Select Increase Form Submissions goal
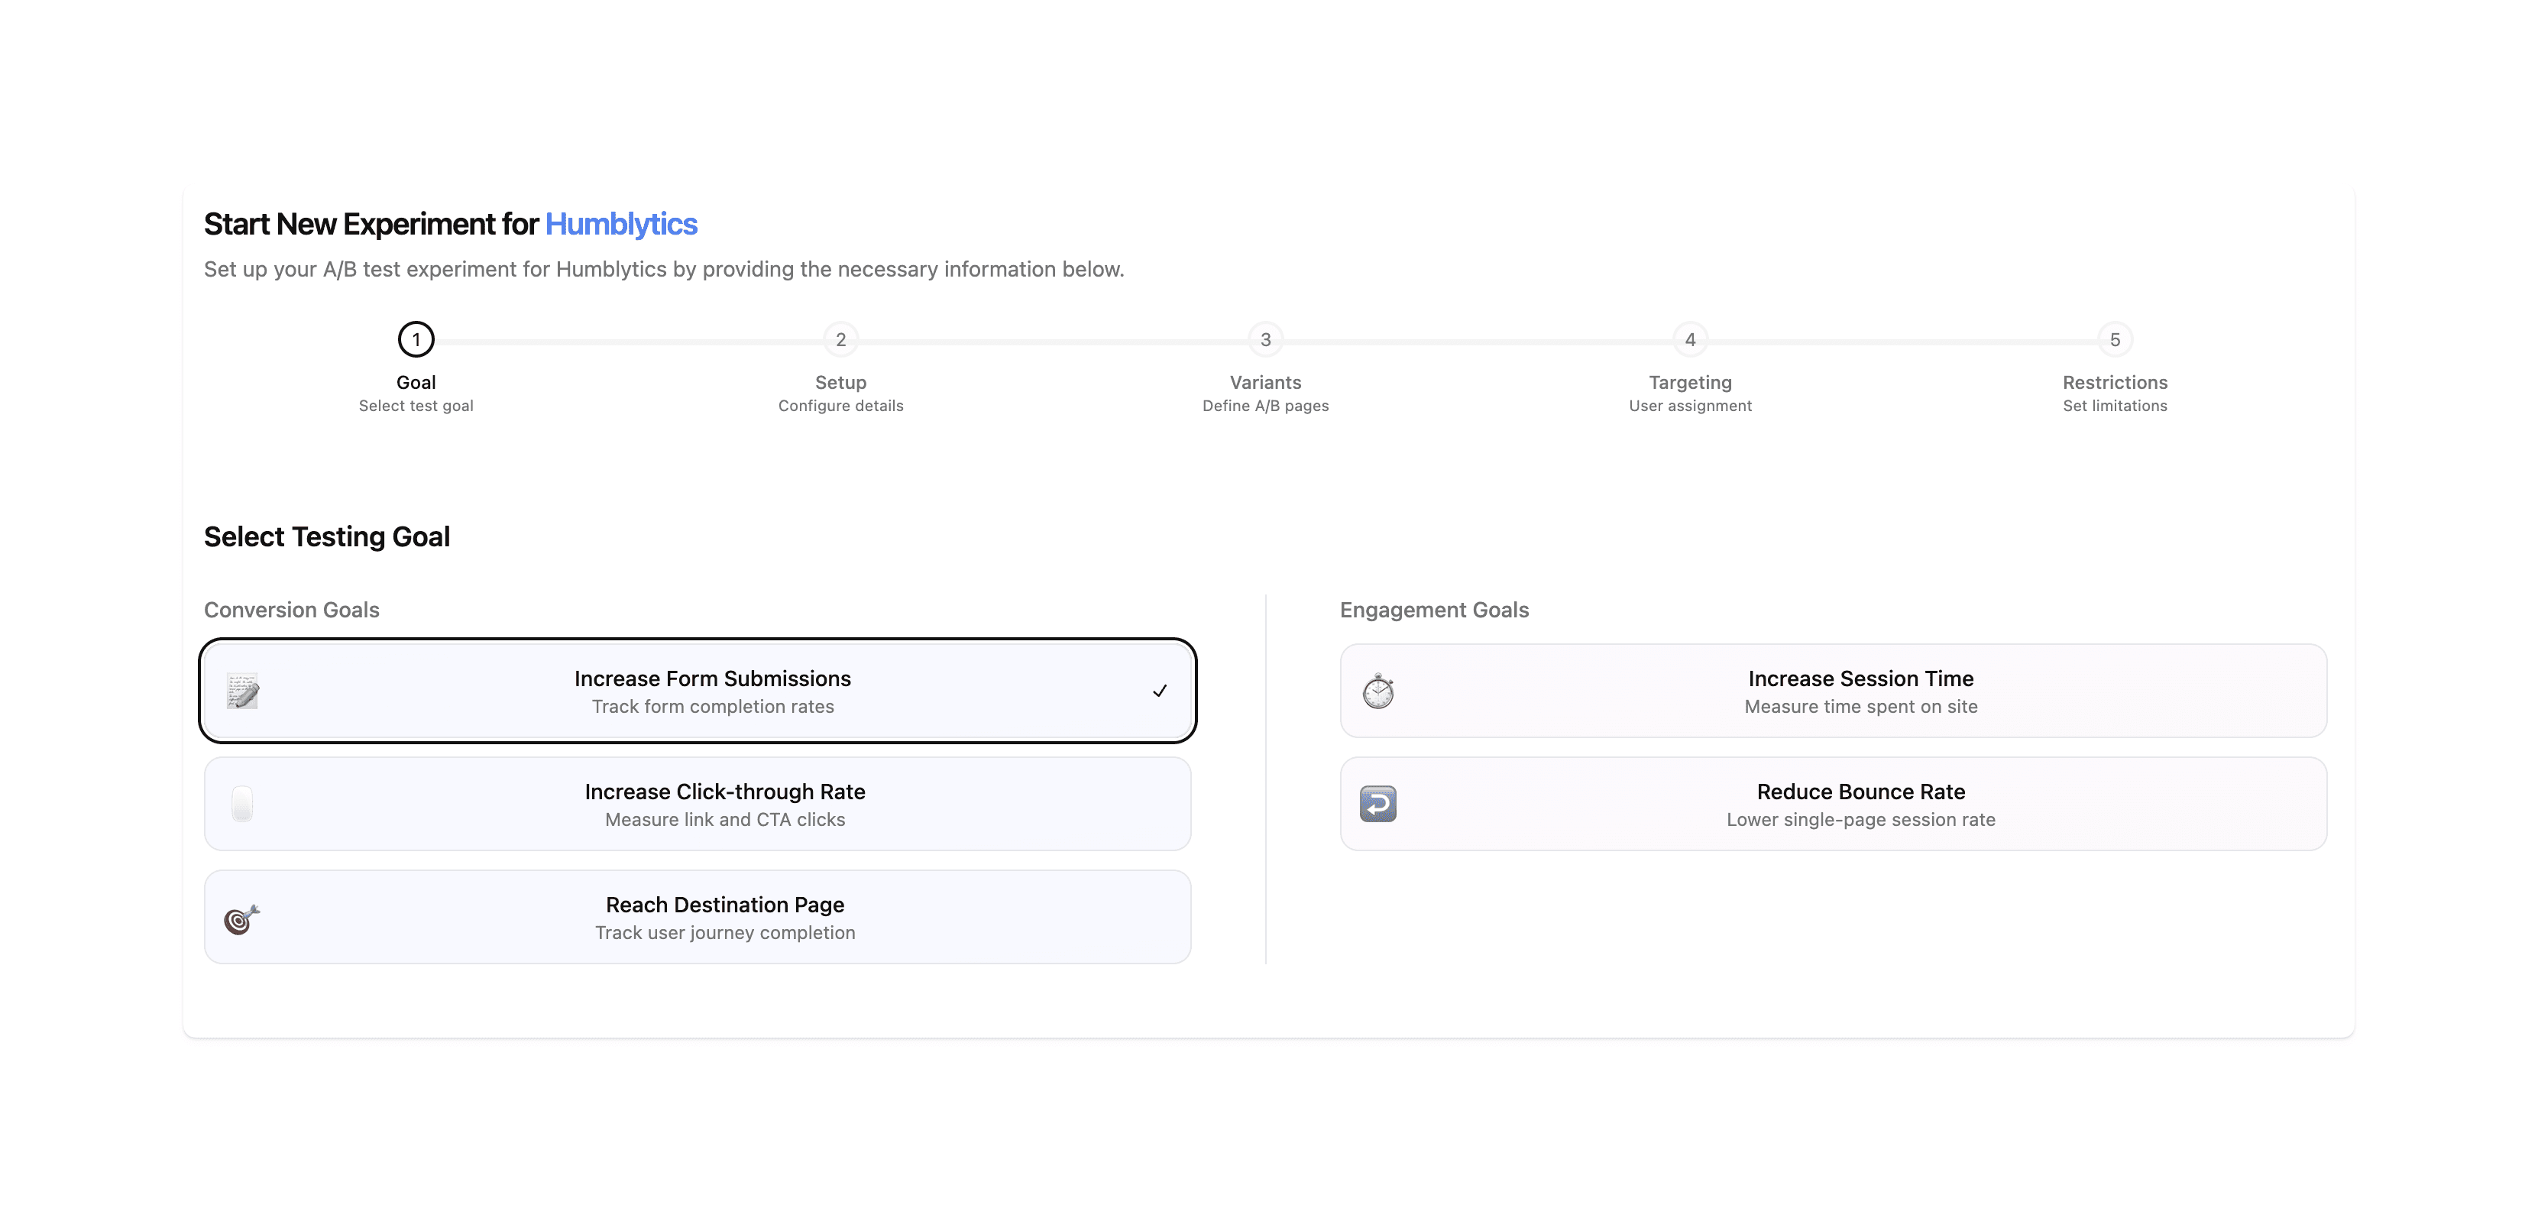Viewport: 2538px width, 1221px height. 698,691
